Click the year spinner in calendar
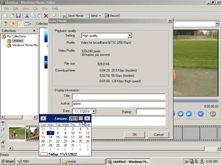221x165 pixels. coord(81,119)
